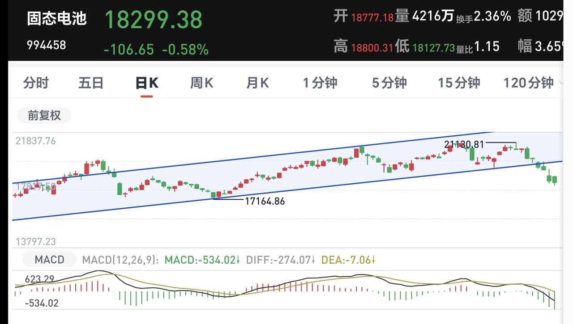Click the percent change -0.58%
The width and height of the screenshot is (573, 324).
tap(185, 49)
